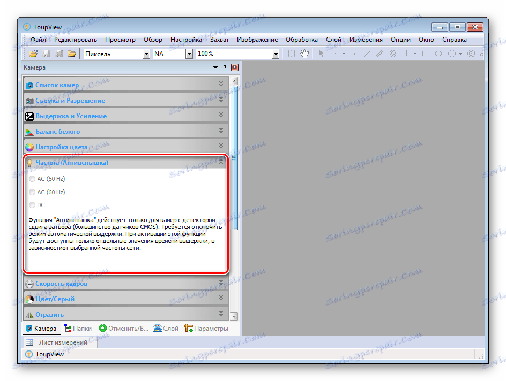Select the DC radio button
Image resolution: width=506 pixels, height=381 pixels.
click(x=32, y=205)
